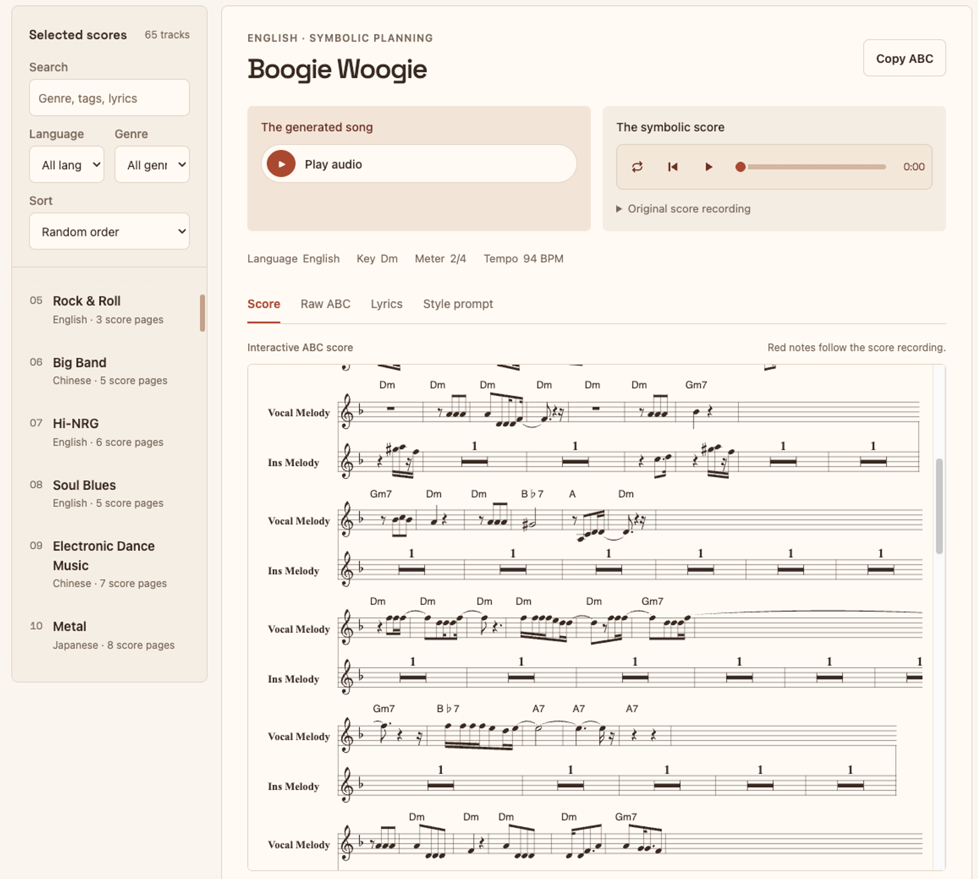Start playing the symbolic score
The height and width of the screenshot is (879, 978).
(x=708, y=167)
